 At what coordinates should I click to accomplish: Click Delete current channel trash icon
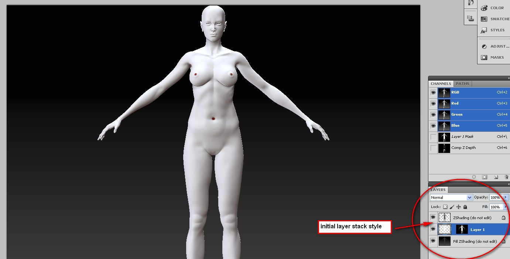pyautogui.click(x=507, y=177)
